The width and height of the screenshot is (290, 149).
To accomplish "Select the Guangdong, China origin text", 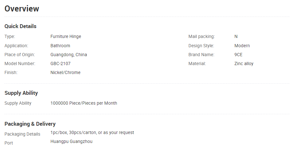I will click(69, 55).
